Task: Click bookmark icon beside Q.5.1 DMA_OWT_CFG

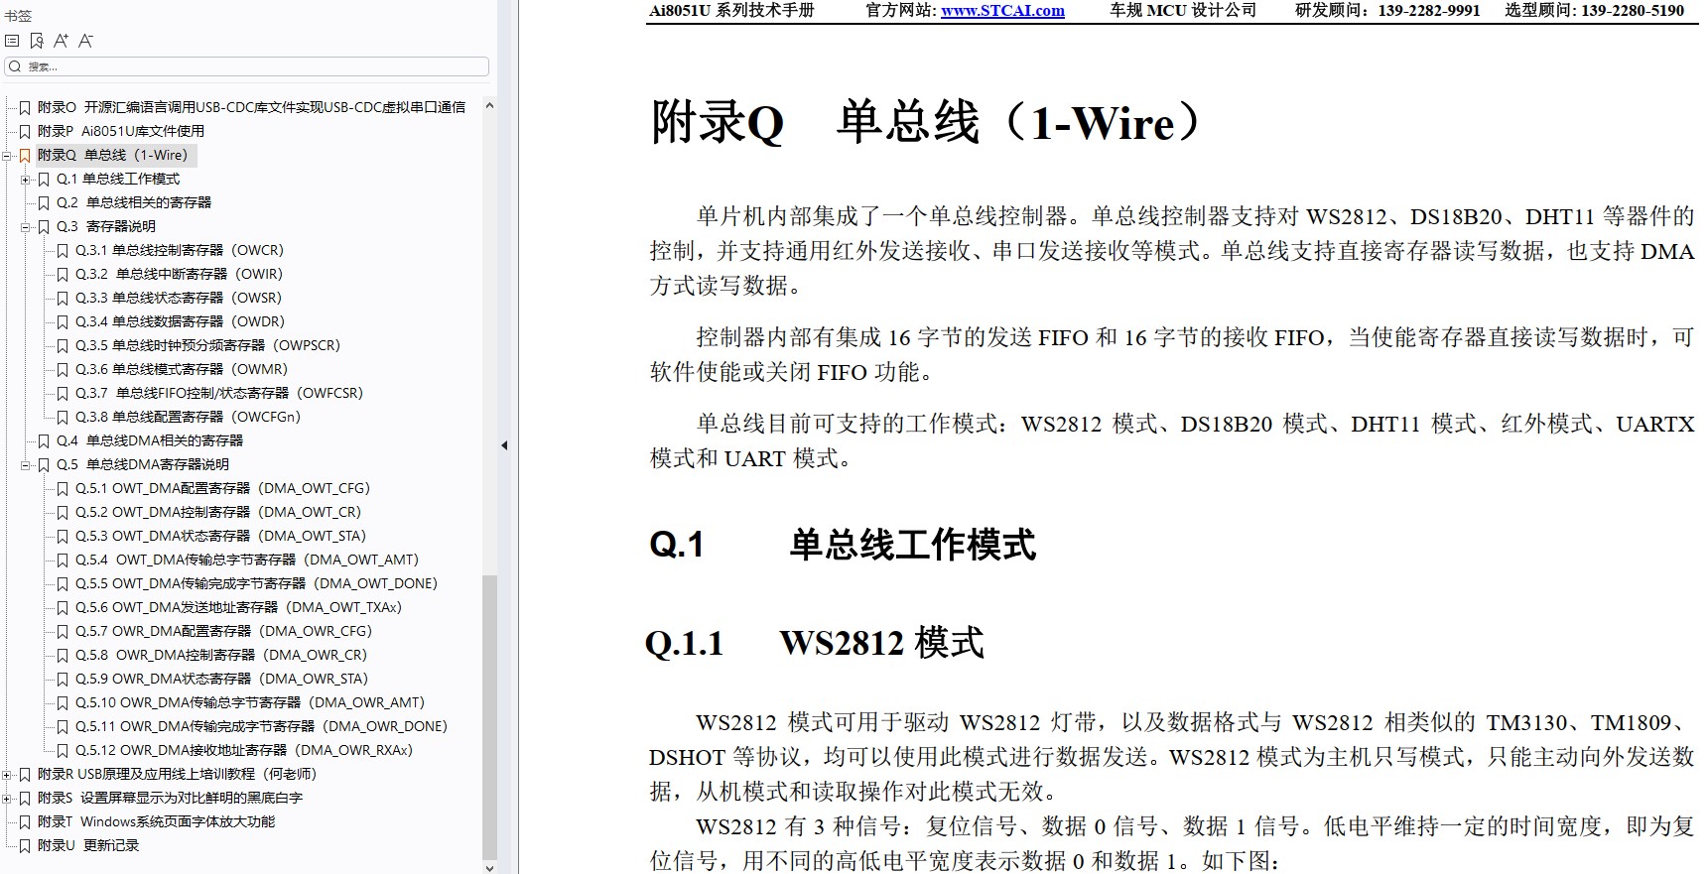Action: click(63, 488)
